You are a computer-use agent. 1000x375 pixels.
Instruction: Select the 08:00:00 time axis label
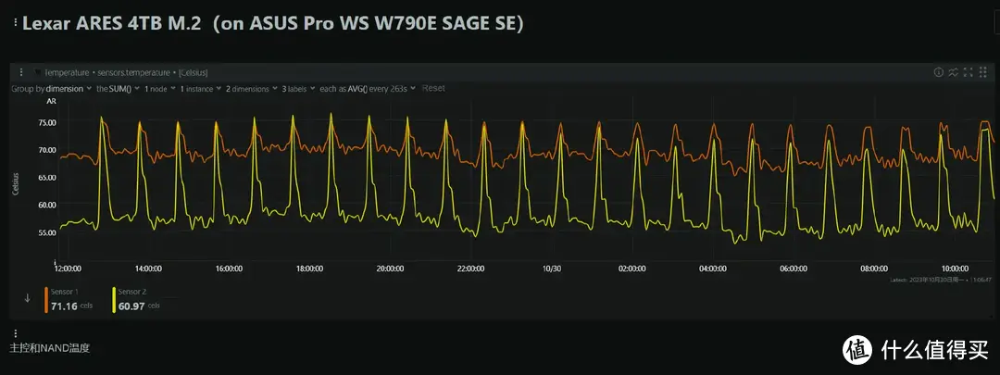click(x=874, y=269)
